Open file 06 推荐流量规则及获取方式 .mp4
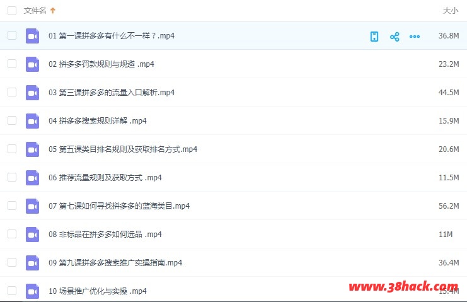 point(105,178)
